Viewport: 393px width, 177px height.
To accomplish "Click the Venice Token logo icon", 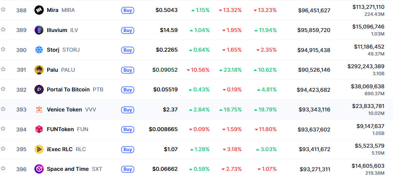I will pos(39,110).
